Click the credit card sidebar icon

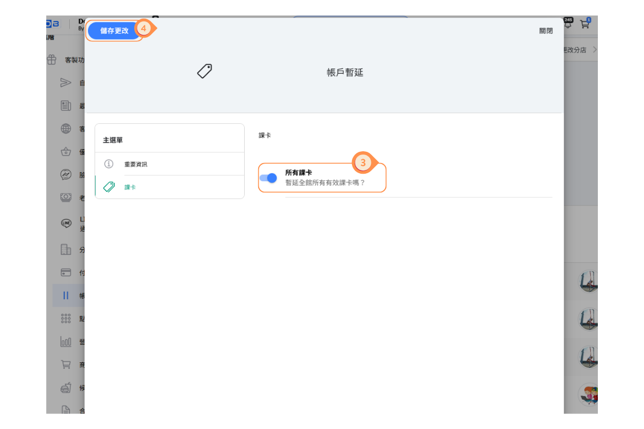[x=65, y=272]
